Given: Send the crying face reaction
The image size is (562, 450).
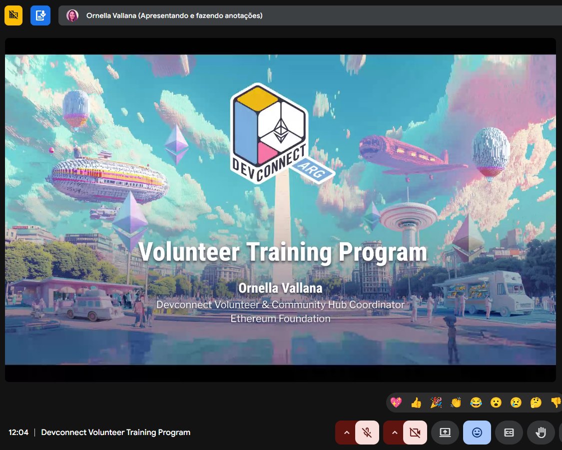Looking at the screenshot, I should point(516,403).
